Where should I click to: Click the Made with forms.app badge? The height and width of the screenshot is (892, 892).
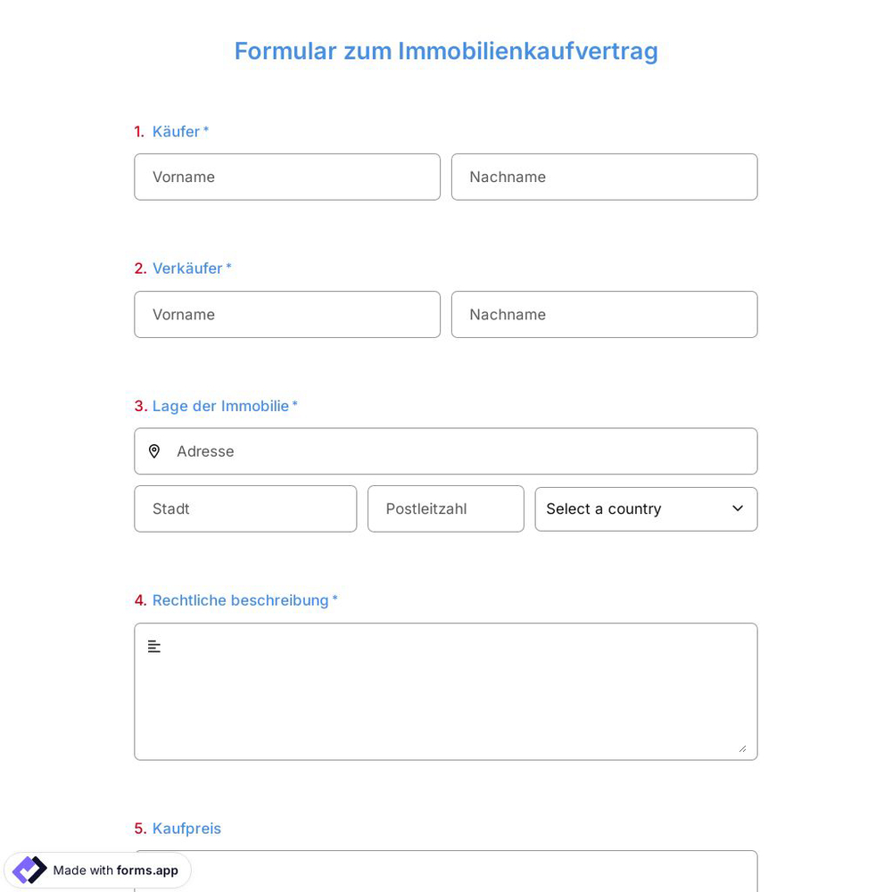[x=98, y=870]
